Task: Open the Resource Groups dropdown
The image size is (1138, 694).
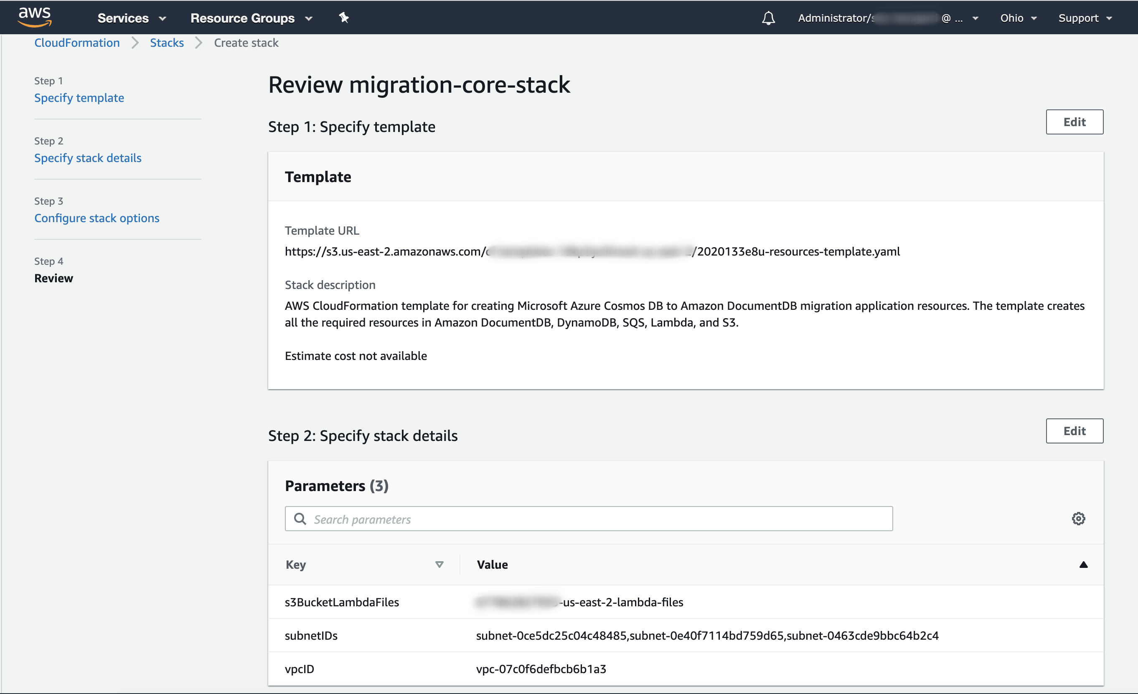Action: pyautogui.click(x=252, y=18)
